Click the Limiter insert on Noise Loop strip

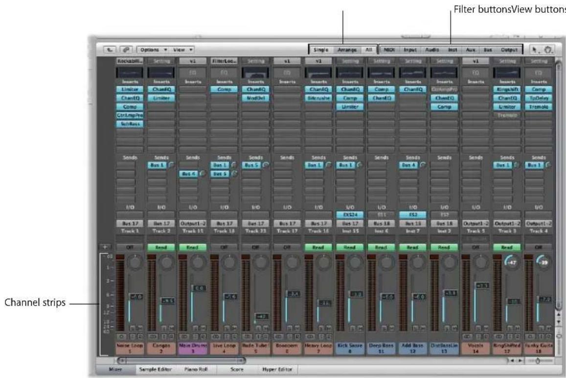(x=130, y=89)
